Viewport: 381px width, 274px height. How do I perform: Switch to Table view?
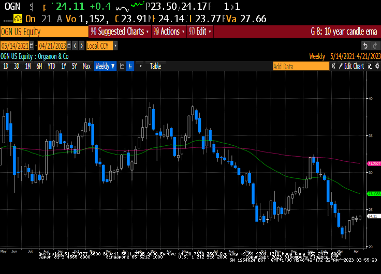(x=155, y=66)
